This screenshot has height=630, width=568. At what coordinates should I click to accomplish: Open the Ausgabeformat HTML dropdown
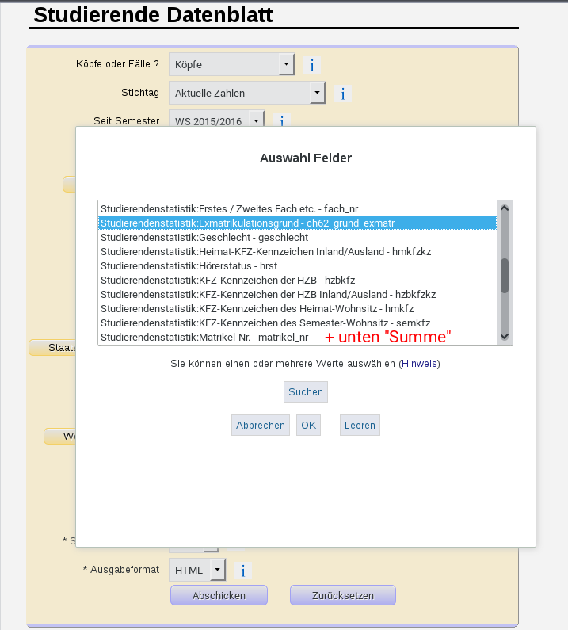click(197, 570)
